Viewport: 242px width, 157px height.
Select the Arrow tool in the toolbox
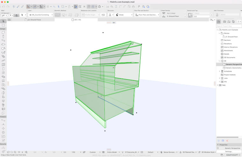[3, 21]
